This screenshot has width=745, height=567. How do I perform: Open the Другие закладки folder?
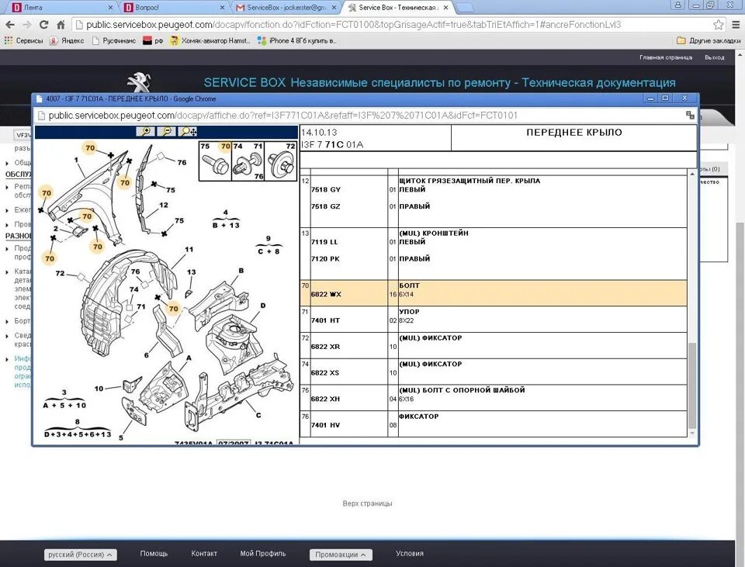(709, 41)
